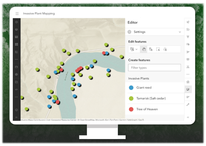Open the clustering nodes icon in light toolbar
This screenshot has height=146, width=206.
(188, 52)
